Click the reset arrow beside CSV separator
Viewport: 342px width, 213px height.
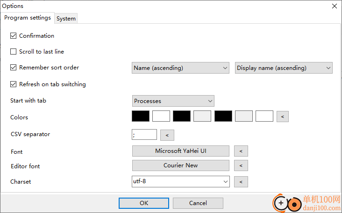pyautogui.click(x=167, y=135)
